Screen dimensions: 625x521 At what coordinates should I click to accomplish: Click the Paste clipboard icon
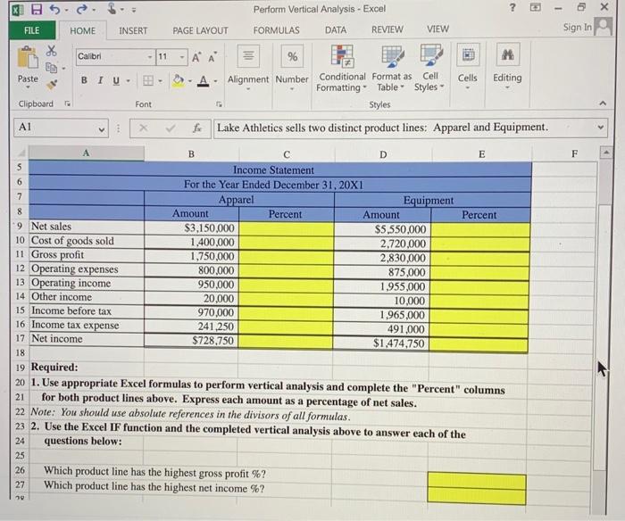(28, 57)
